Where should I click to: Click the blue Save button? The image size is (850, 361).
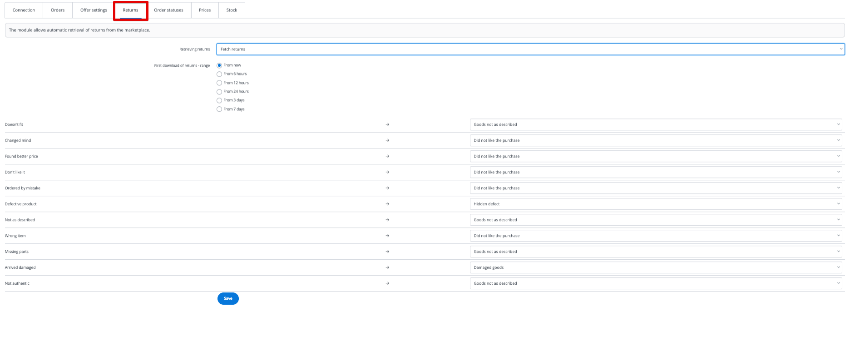pyautogui.click(x=228, y=298)
